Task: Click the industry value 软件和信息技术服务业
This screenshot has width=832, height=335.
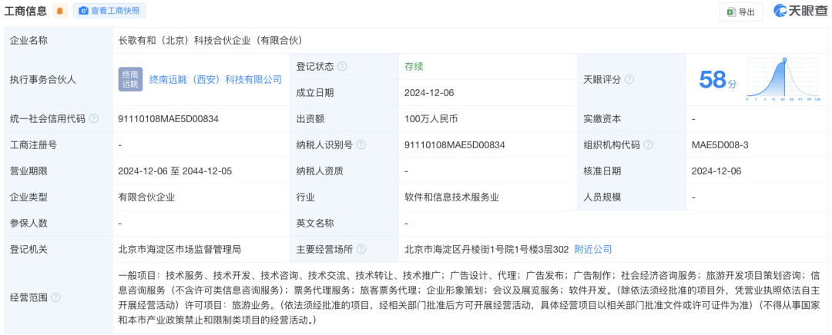Action: pyautogui.click(x=452, y=197)
